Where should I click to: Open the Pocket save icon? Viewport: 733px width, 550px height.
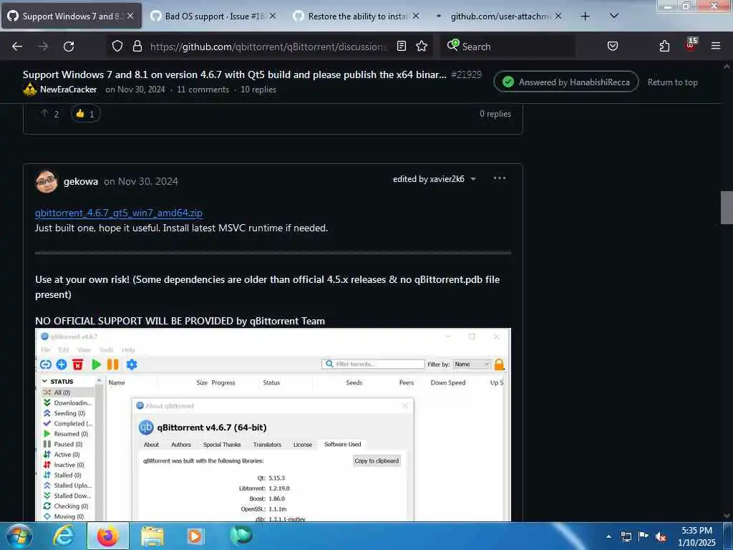[x=613, y=46]
